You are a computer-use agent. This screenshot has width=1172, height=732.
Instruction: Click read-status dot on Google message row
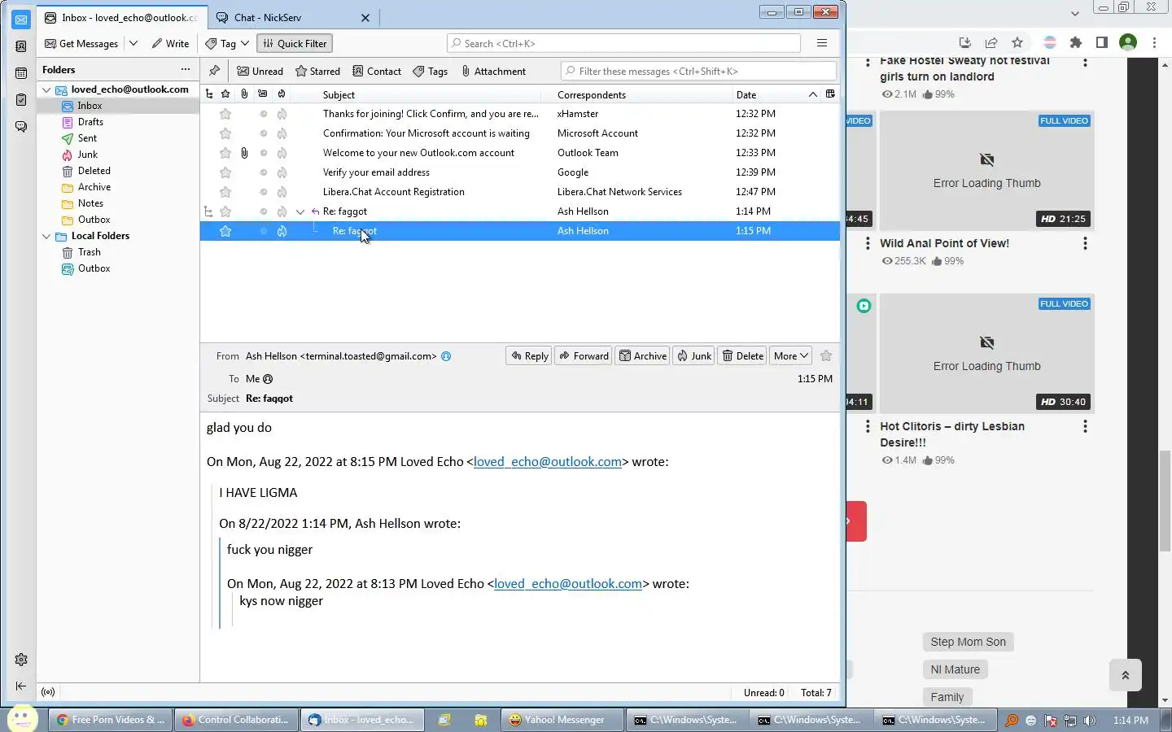click(263, 172)
